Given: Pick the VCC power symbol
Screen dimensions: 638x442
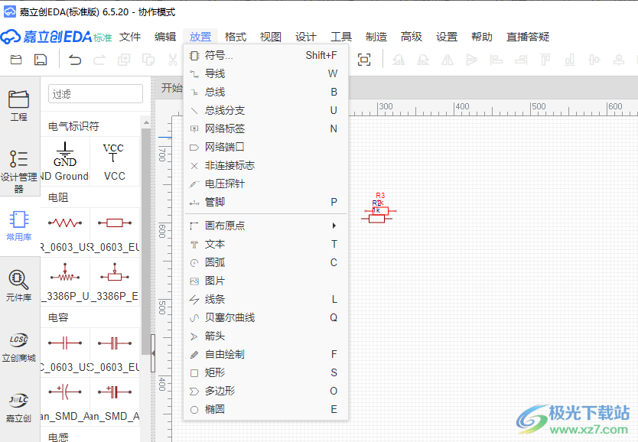Looking at the screenshot, I should pos(114,161).
